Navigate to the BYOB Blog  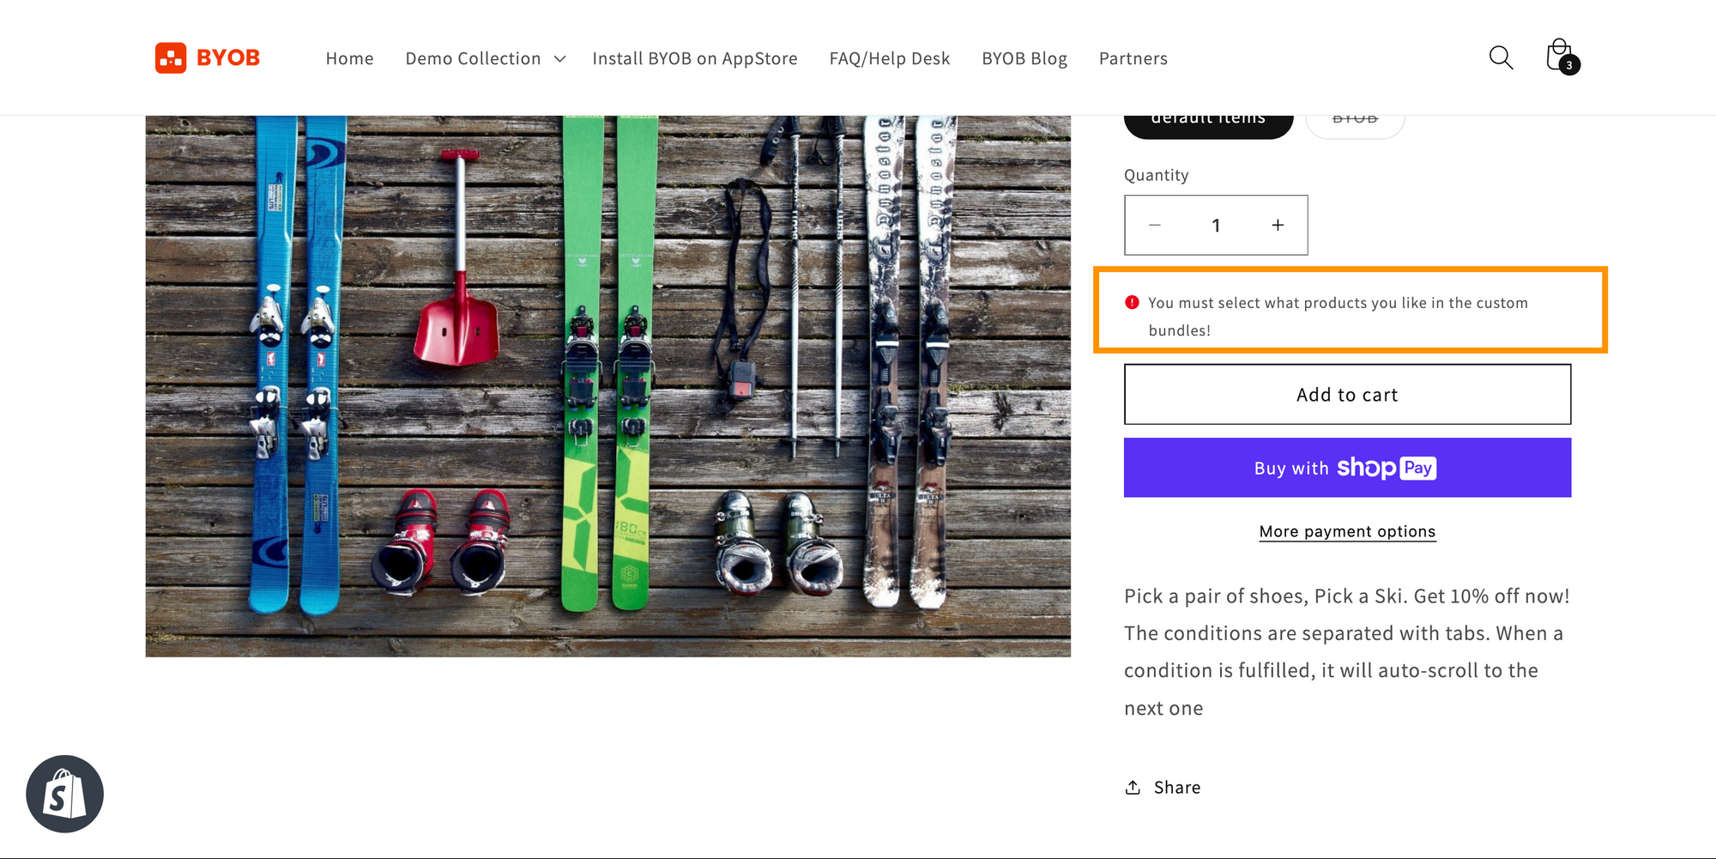pos(1024,58)
